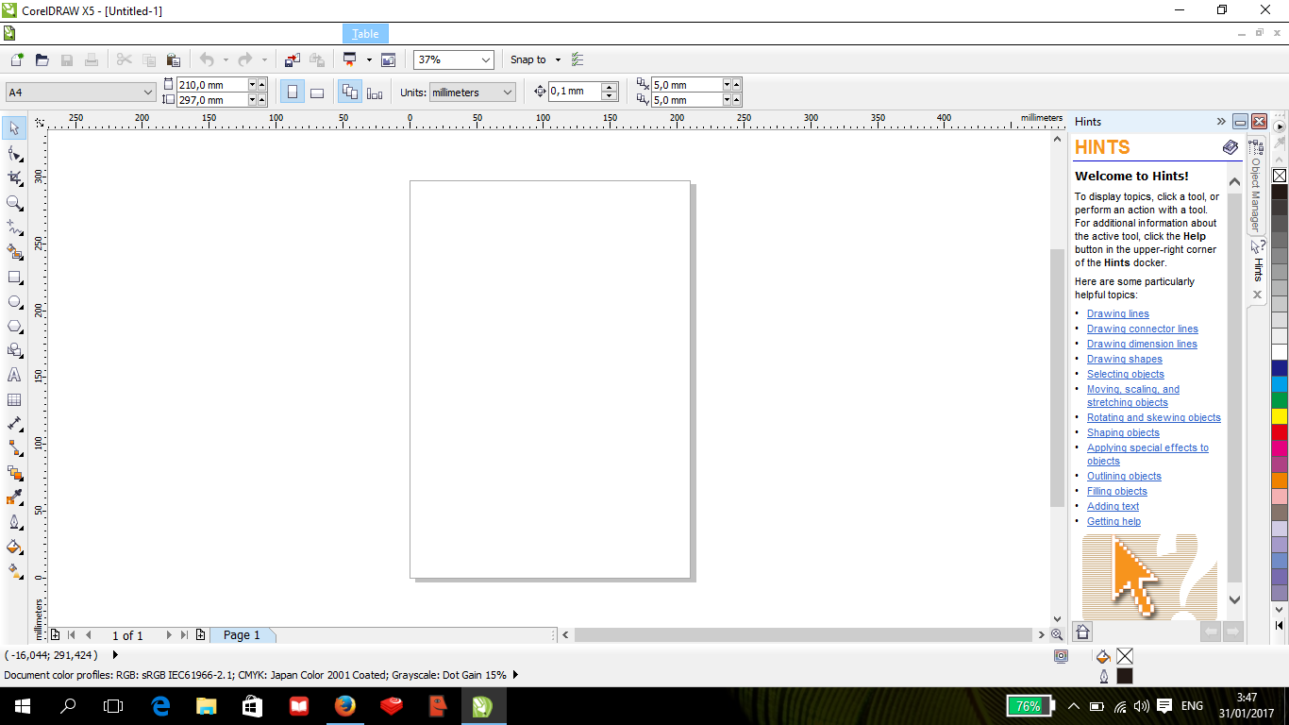1289x725 pixels.
Task: Expand the cursor coordinates status arrow
Action: click(x=115, y=655)
